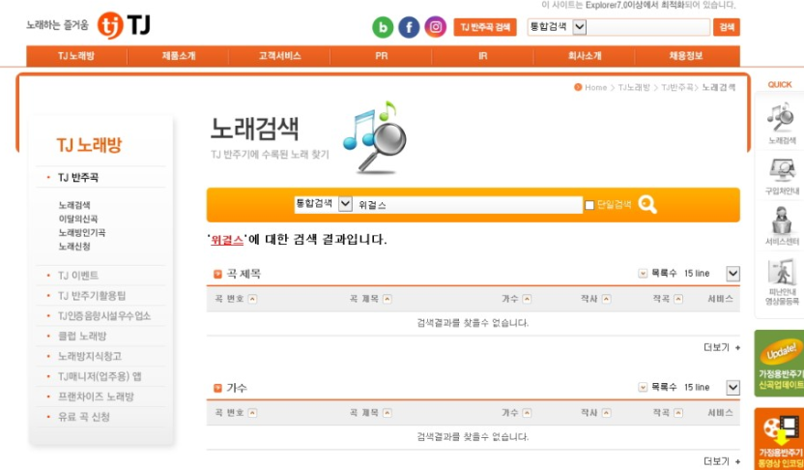Open the 노래검색 quick menu icon
Screen dimensions: 804x470
(x=782, y=123)
